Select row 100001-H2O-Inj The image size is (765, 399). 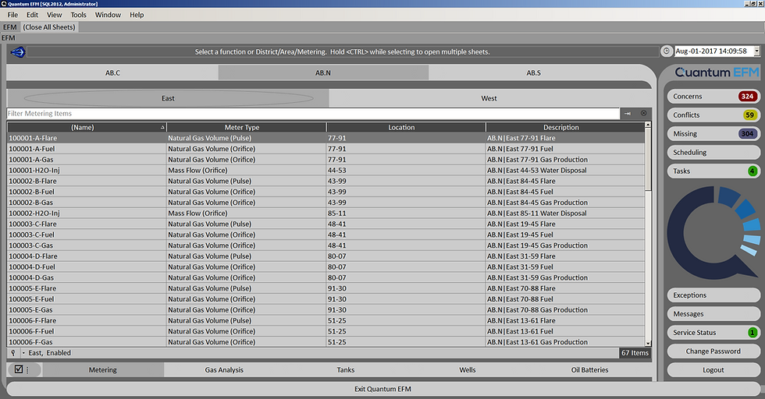pos(326,170)
